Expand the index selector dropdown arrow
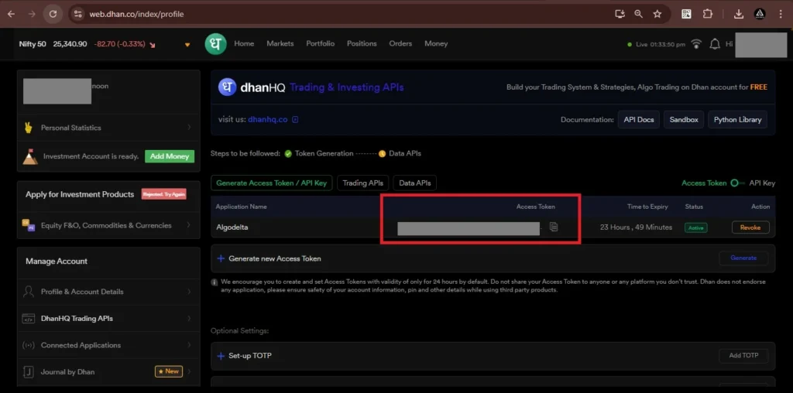 click(x=187, y=45)
